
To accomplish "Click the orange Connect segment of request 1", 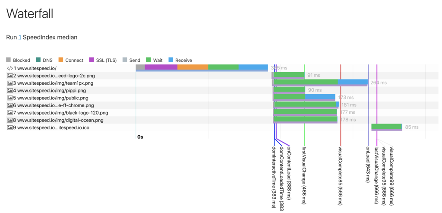I will 193,67.
